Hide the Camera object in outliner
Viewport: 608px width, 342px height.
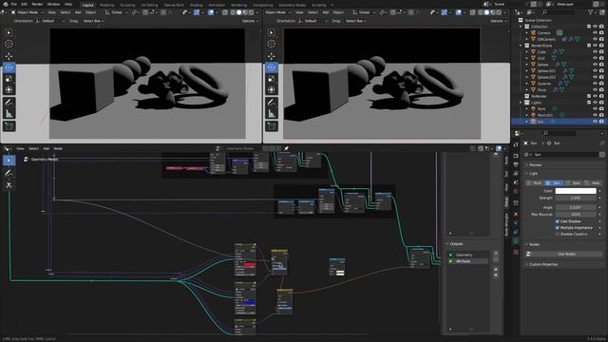(x=595, y=33)
